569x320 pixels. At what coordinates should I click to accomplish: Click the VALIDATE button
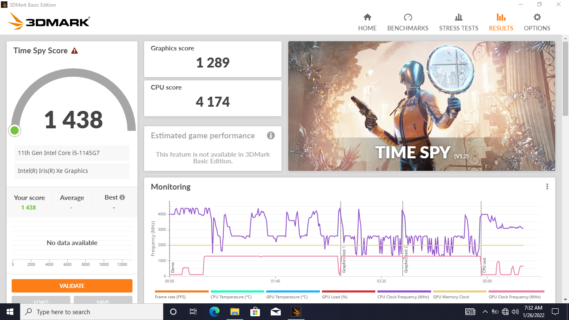(72, 286)
